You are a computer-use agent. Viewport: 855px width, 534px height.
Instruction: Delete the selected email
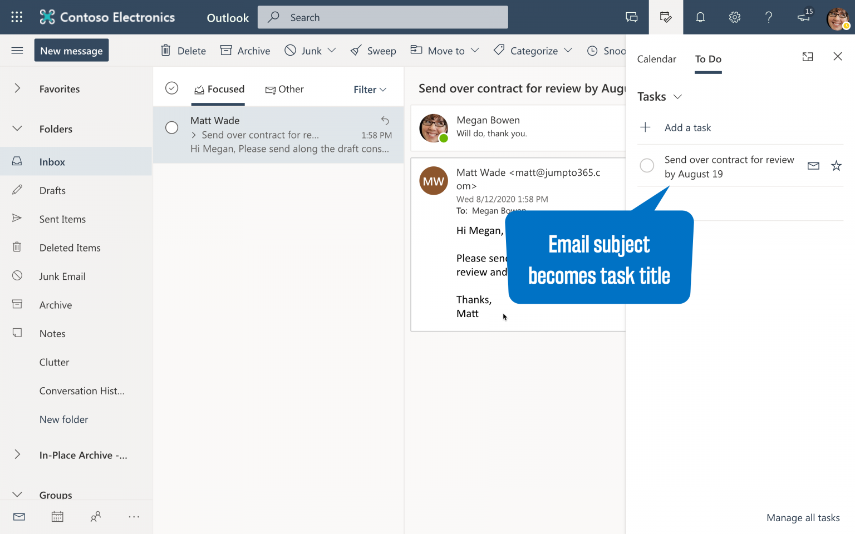(183, 51)
